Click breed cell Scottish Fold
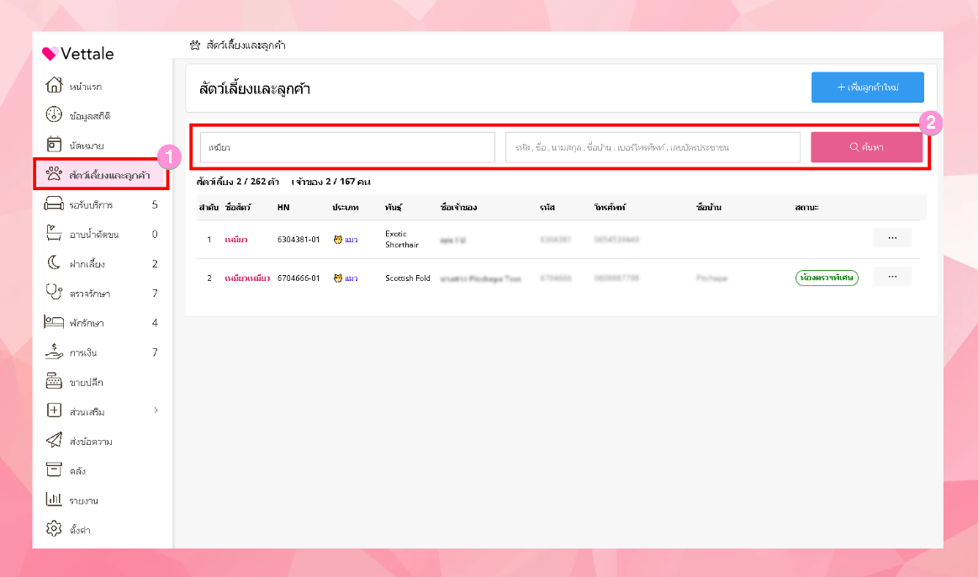This screenshot has width=978, height=577. click(407, 278)
